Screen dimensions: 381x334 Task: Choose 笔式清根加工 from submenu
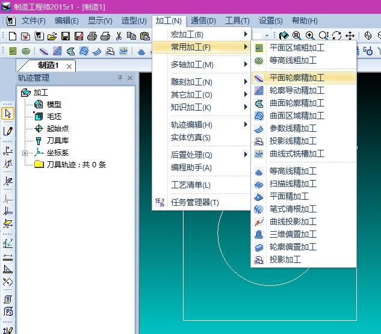[x=304, y=209]
